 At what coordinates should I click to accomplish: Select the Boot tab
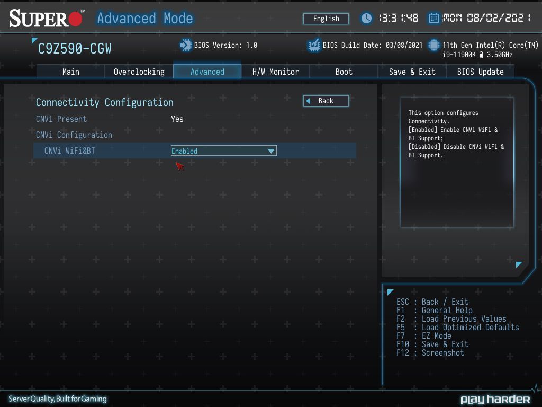click(x=344, y=72)
